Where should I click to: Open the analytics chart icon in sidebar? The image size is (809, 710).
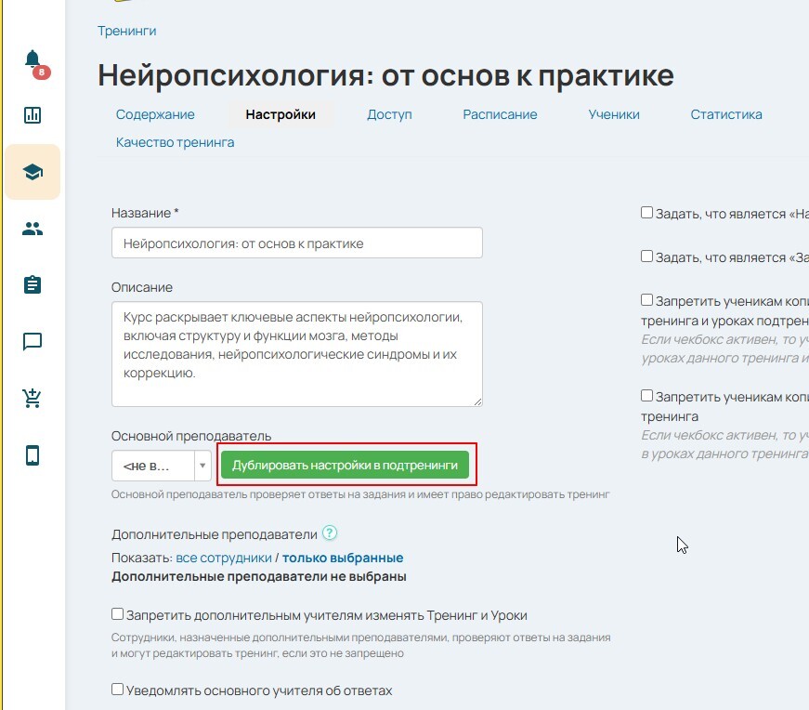tap(33, 115)
